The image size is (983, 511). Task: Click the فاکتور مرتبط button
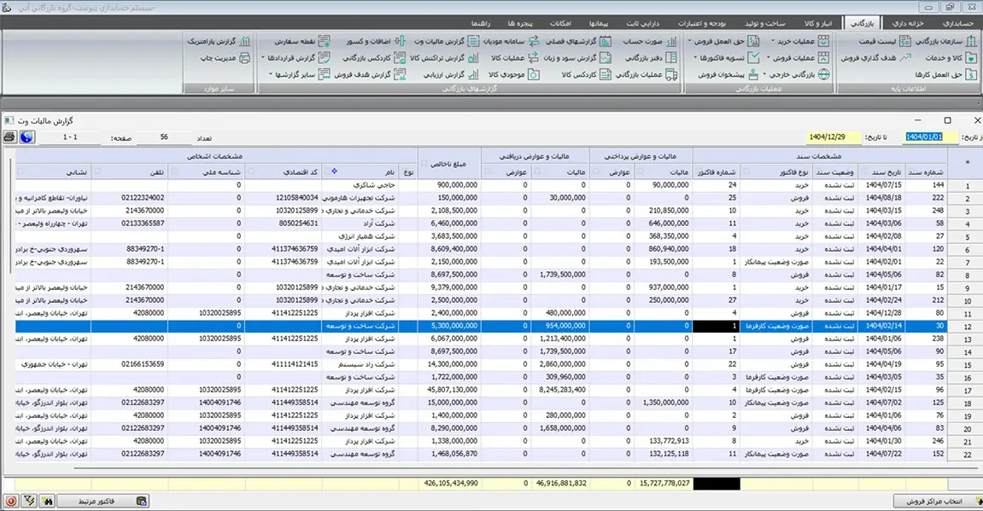(x=102, y=502)
